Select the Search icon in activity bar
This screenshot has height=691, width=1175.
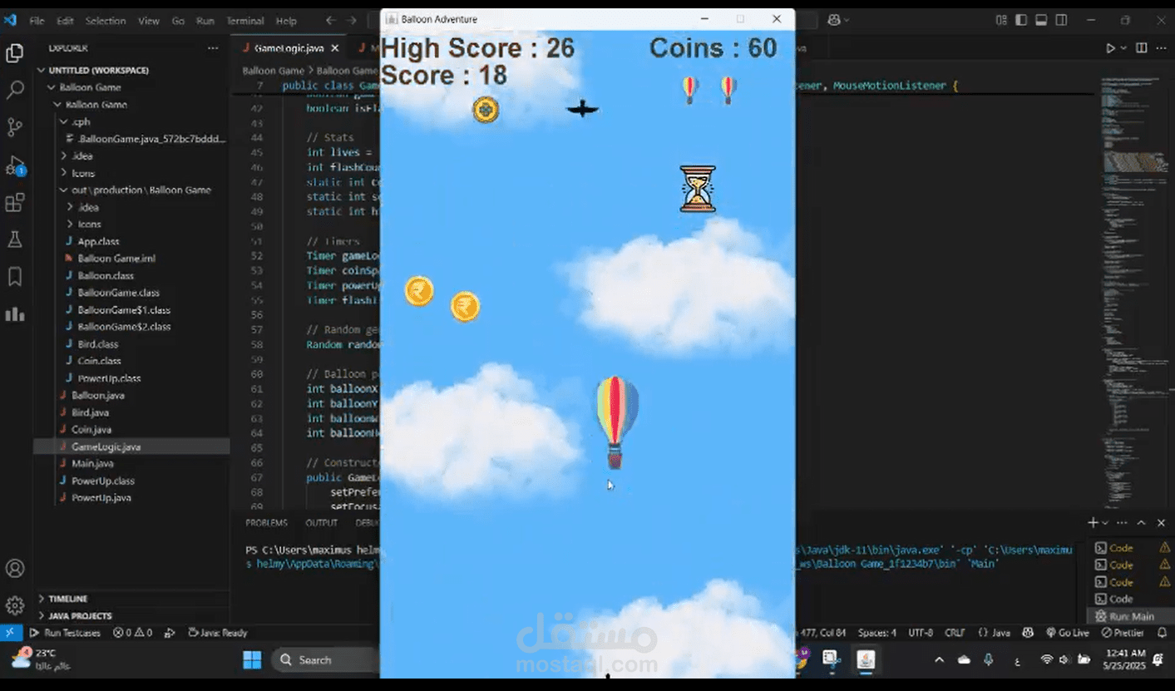coord(14,89)
